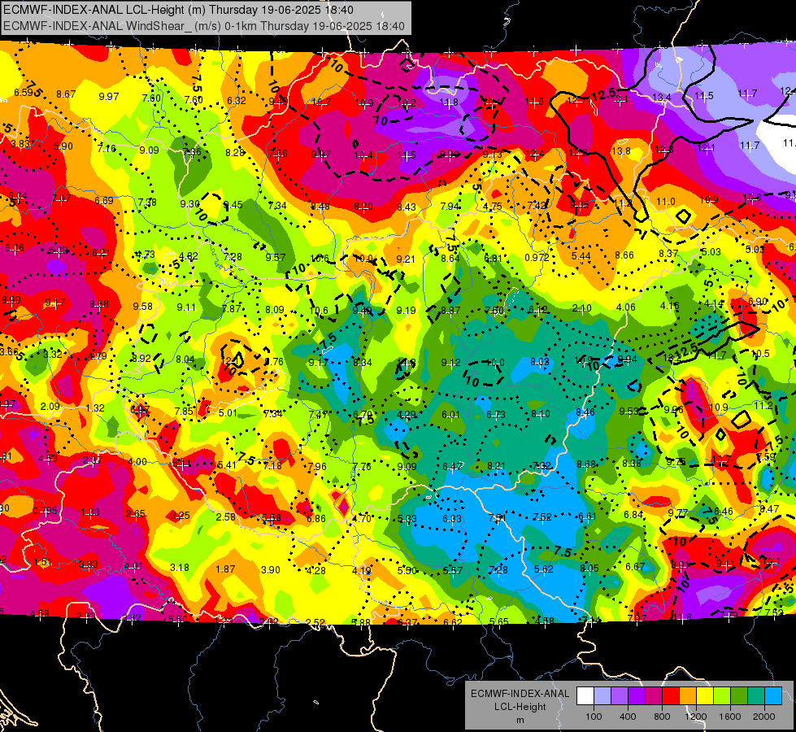Click the 8.05 value on the map

pyautogui.click(x=589, y=569)
